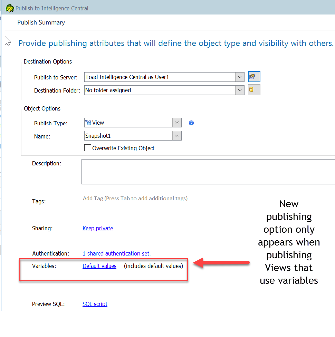335x337 pixels.
Task: Click the Sharing: label
Action: (42, 228)
